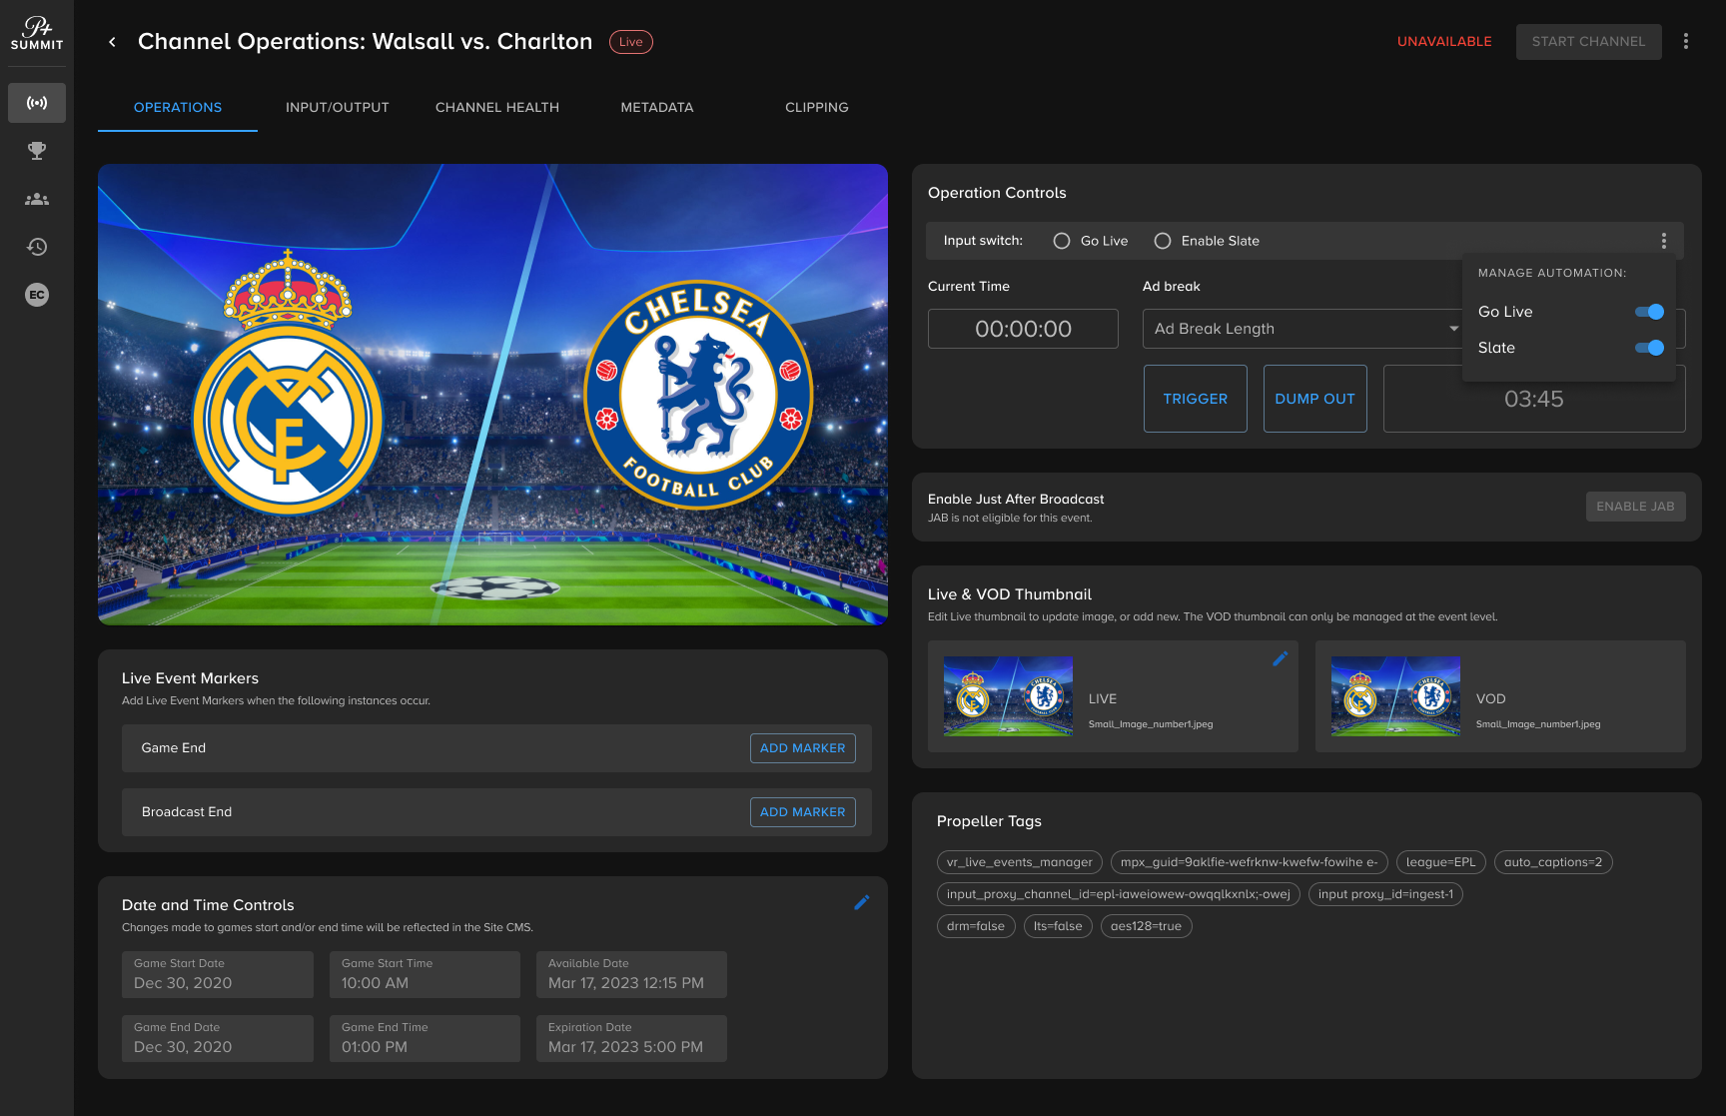
Task: Click the Game End Time field
Action: click(425, 1038)
